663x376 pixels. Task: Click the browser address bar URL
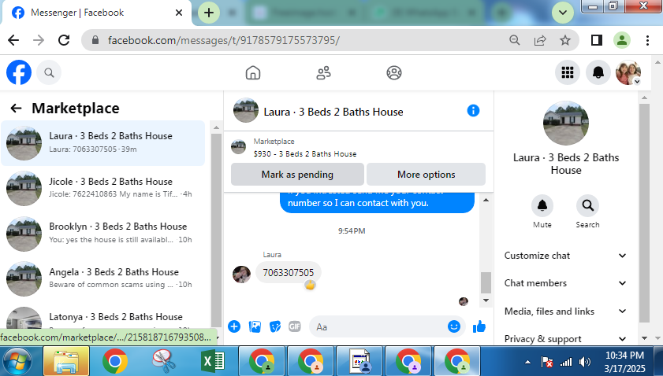[x=224, y=41]
